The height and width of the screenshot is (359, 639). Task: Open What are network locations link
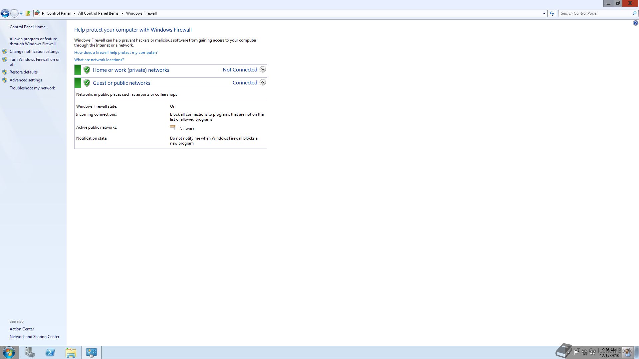(x=99, y=60)
